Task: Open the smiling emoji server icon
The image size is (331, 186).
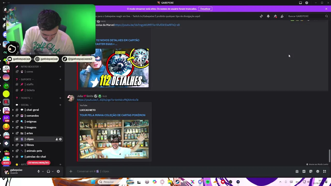Action: 6,127
